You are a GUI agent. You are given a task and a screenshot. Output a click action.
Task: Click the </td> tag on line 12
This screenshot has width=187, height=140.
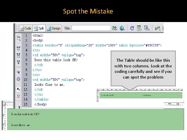coord(39,90)
